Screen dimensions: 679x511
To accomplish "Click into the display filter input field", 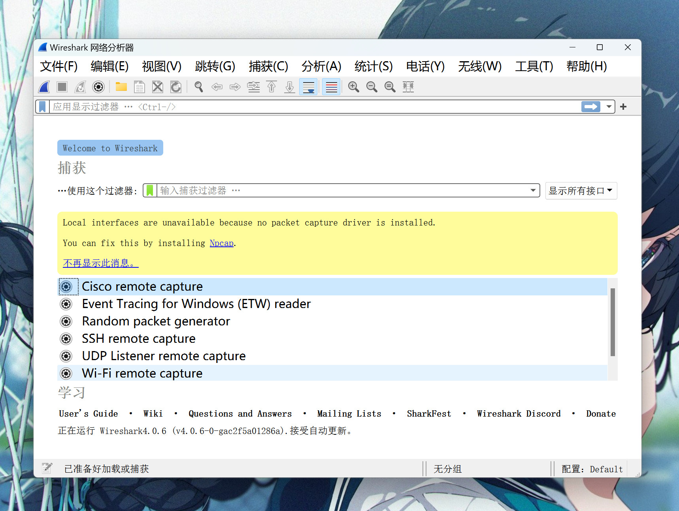I will [315, 107].
